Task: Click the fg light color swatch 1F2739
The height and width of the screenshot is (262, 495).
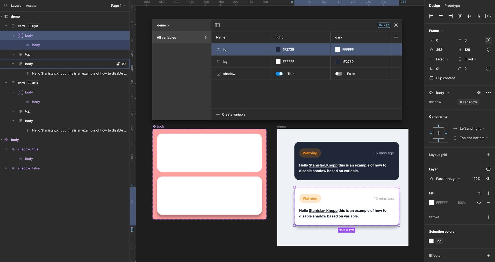Action: pos(278,50)
